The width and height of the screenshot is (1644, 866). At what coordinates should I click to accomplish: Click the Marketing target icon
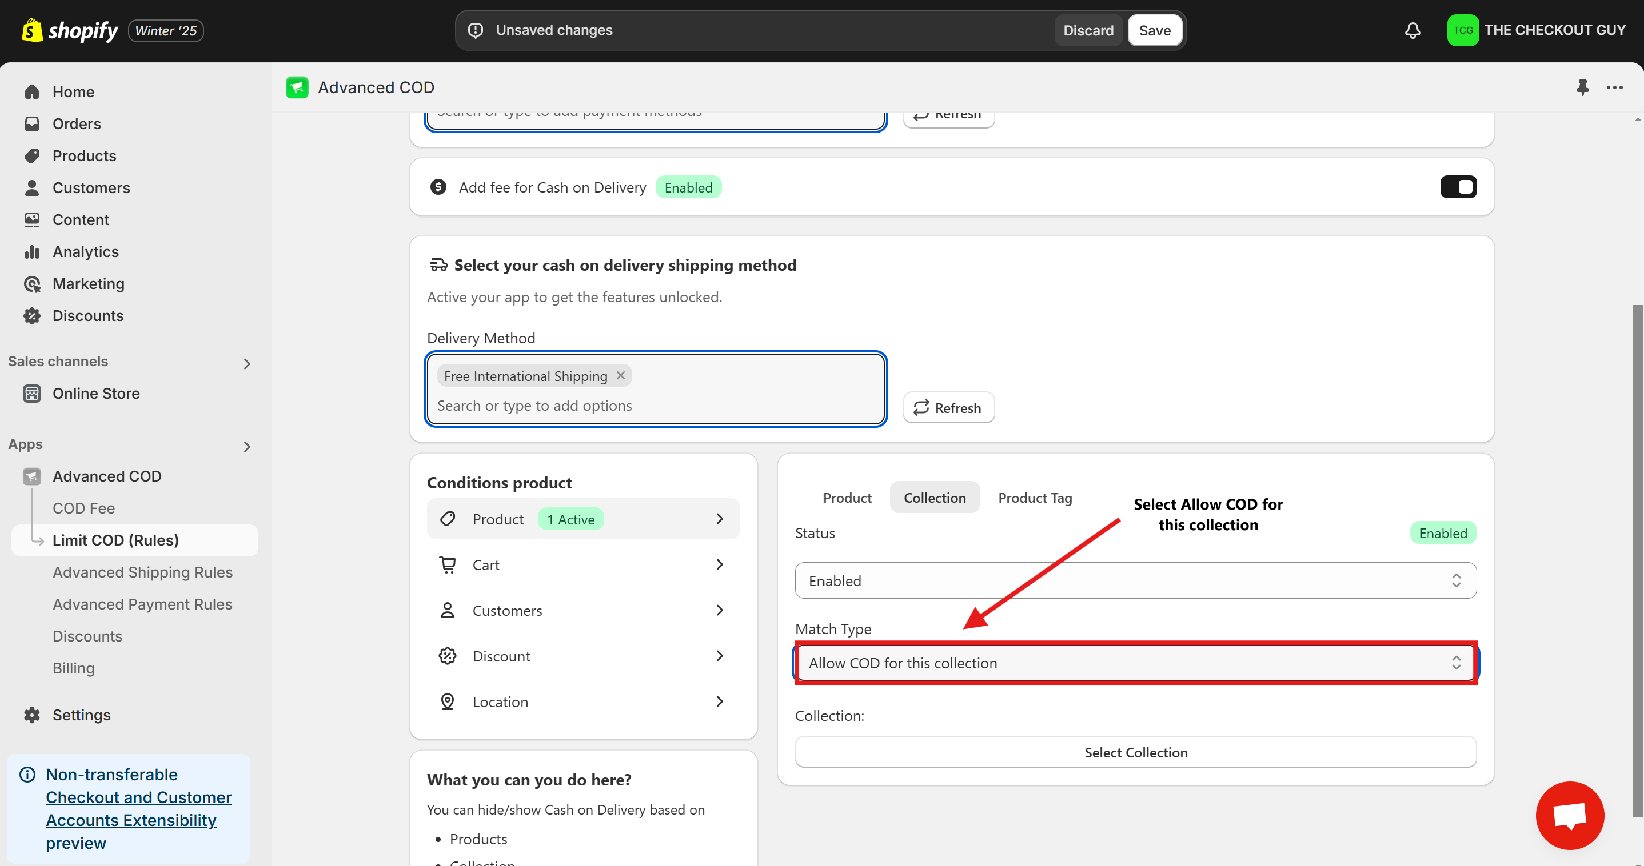[x=32, y=284]
